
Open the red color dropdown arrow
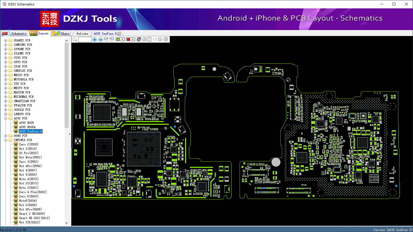133,40
